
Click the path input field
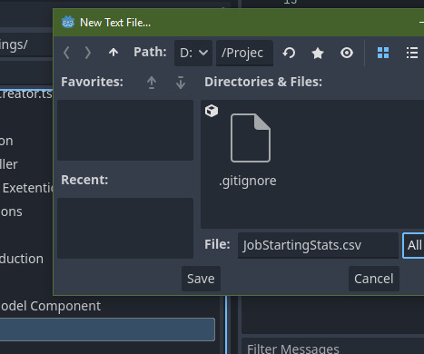[x=244, y=53]
